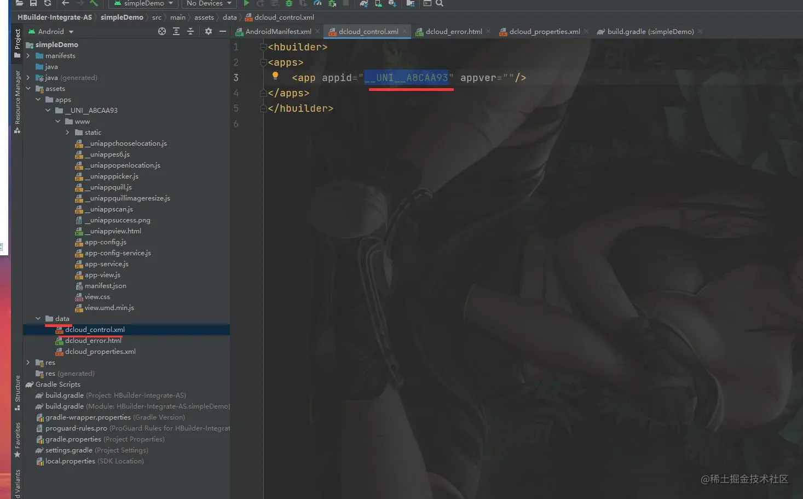Select settings.gradle under Gradle Scripts
Viewport: 803px width, 499px height.
(69, 450)
